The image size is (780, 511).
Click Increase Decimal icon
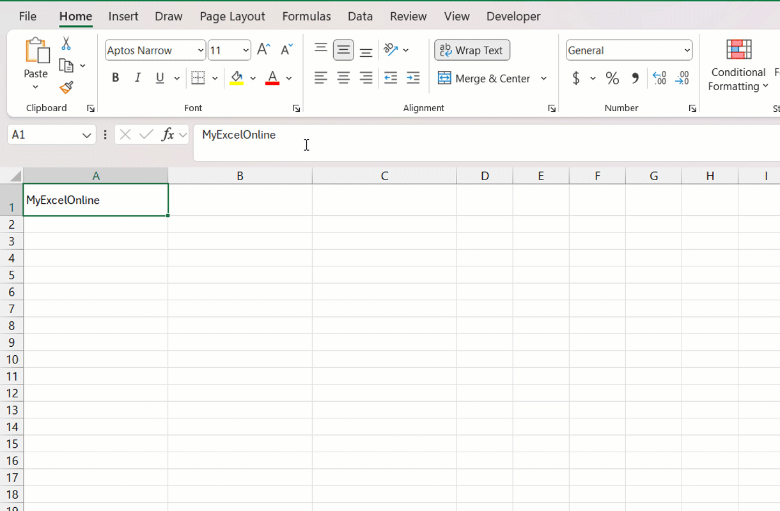click(x=659, y=78)
